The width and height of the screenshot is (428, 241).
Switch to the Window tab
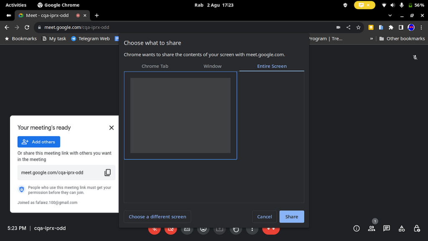tap(212, 66)
